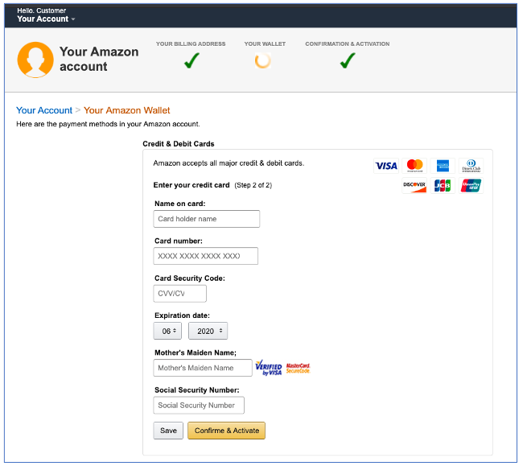Click the Your Amazon Wallet breadcrumb
The image size is (523, 470).
(127, 110)
